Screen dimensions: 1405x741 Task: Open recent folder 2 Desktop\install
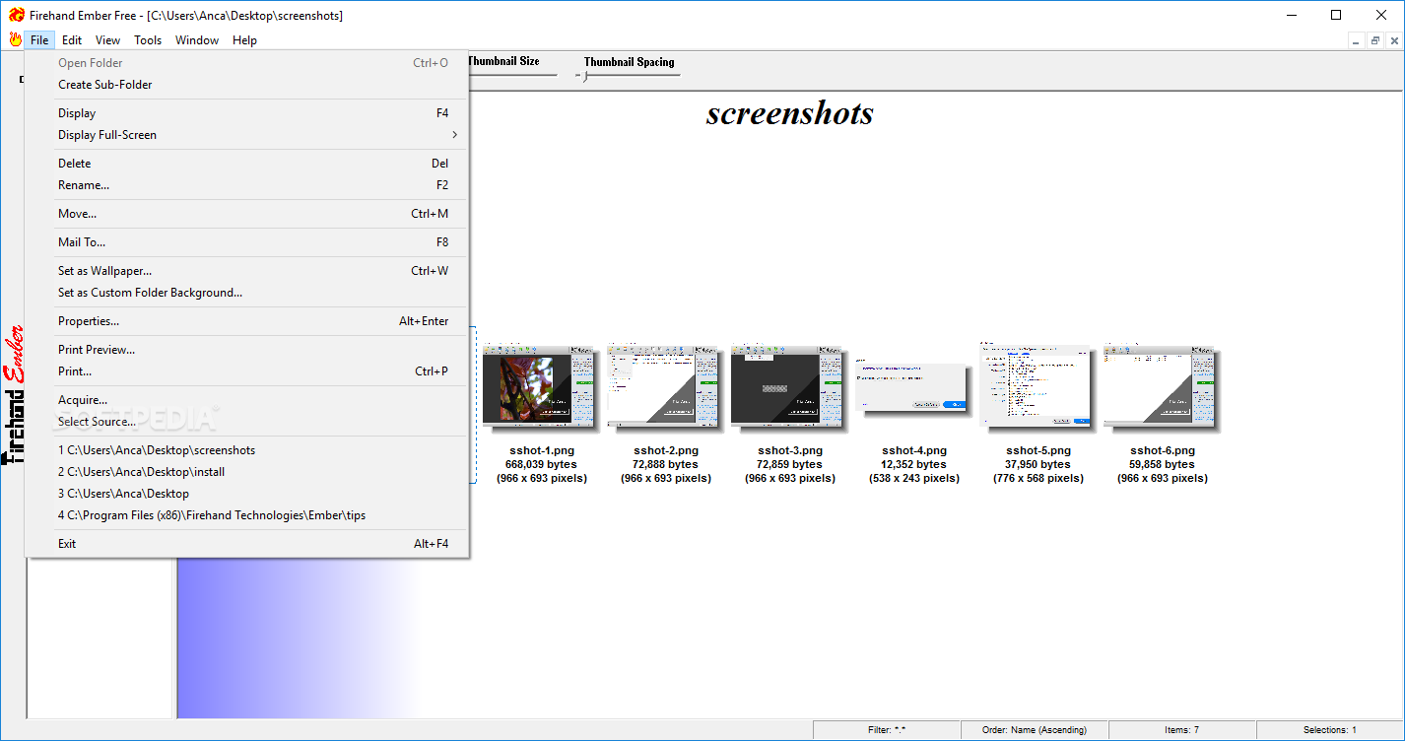coord(246,472)
